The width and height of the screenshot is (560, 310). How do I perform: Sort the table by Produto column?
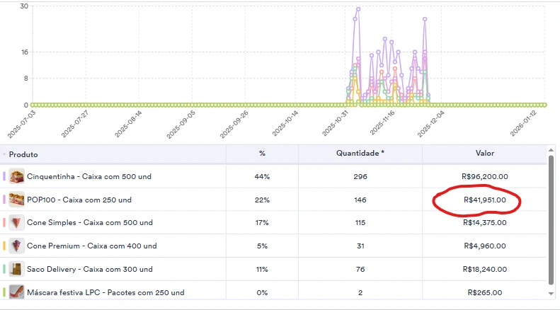[x=24, y=154]
